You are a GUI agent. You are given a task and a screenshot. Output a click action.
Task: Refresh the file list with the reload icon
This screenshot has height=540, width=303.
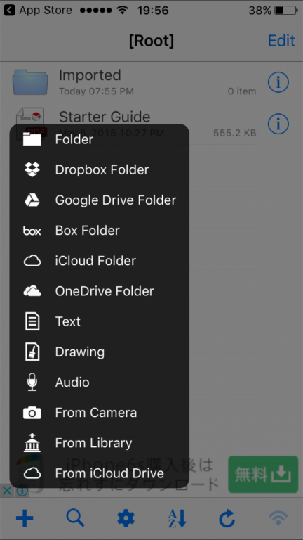tap(227, 518)
